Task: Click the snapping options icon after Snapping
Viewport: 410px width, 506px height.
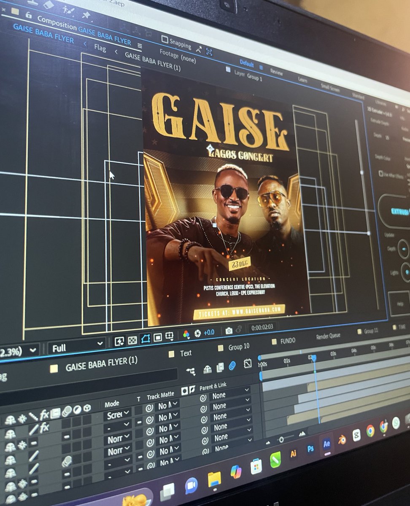Action: [x=198, y=49]
